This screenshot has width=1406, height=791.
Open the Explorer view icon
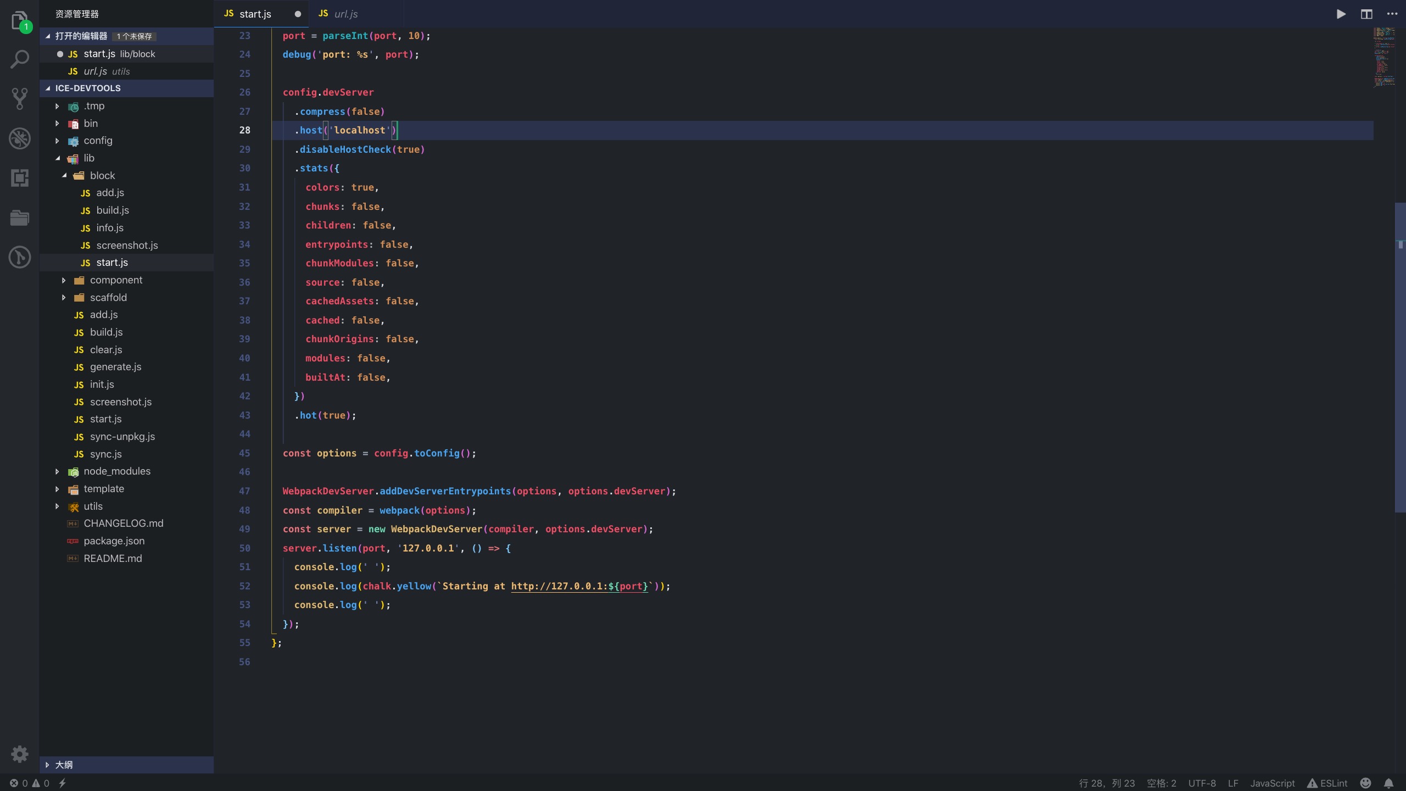[x=20, y=21]
